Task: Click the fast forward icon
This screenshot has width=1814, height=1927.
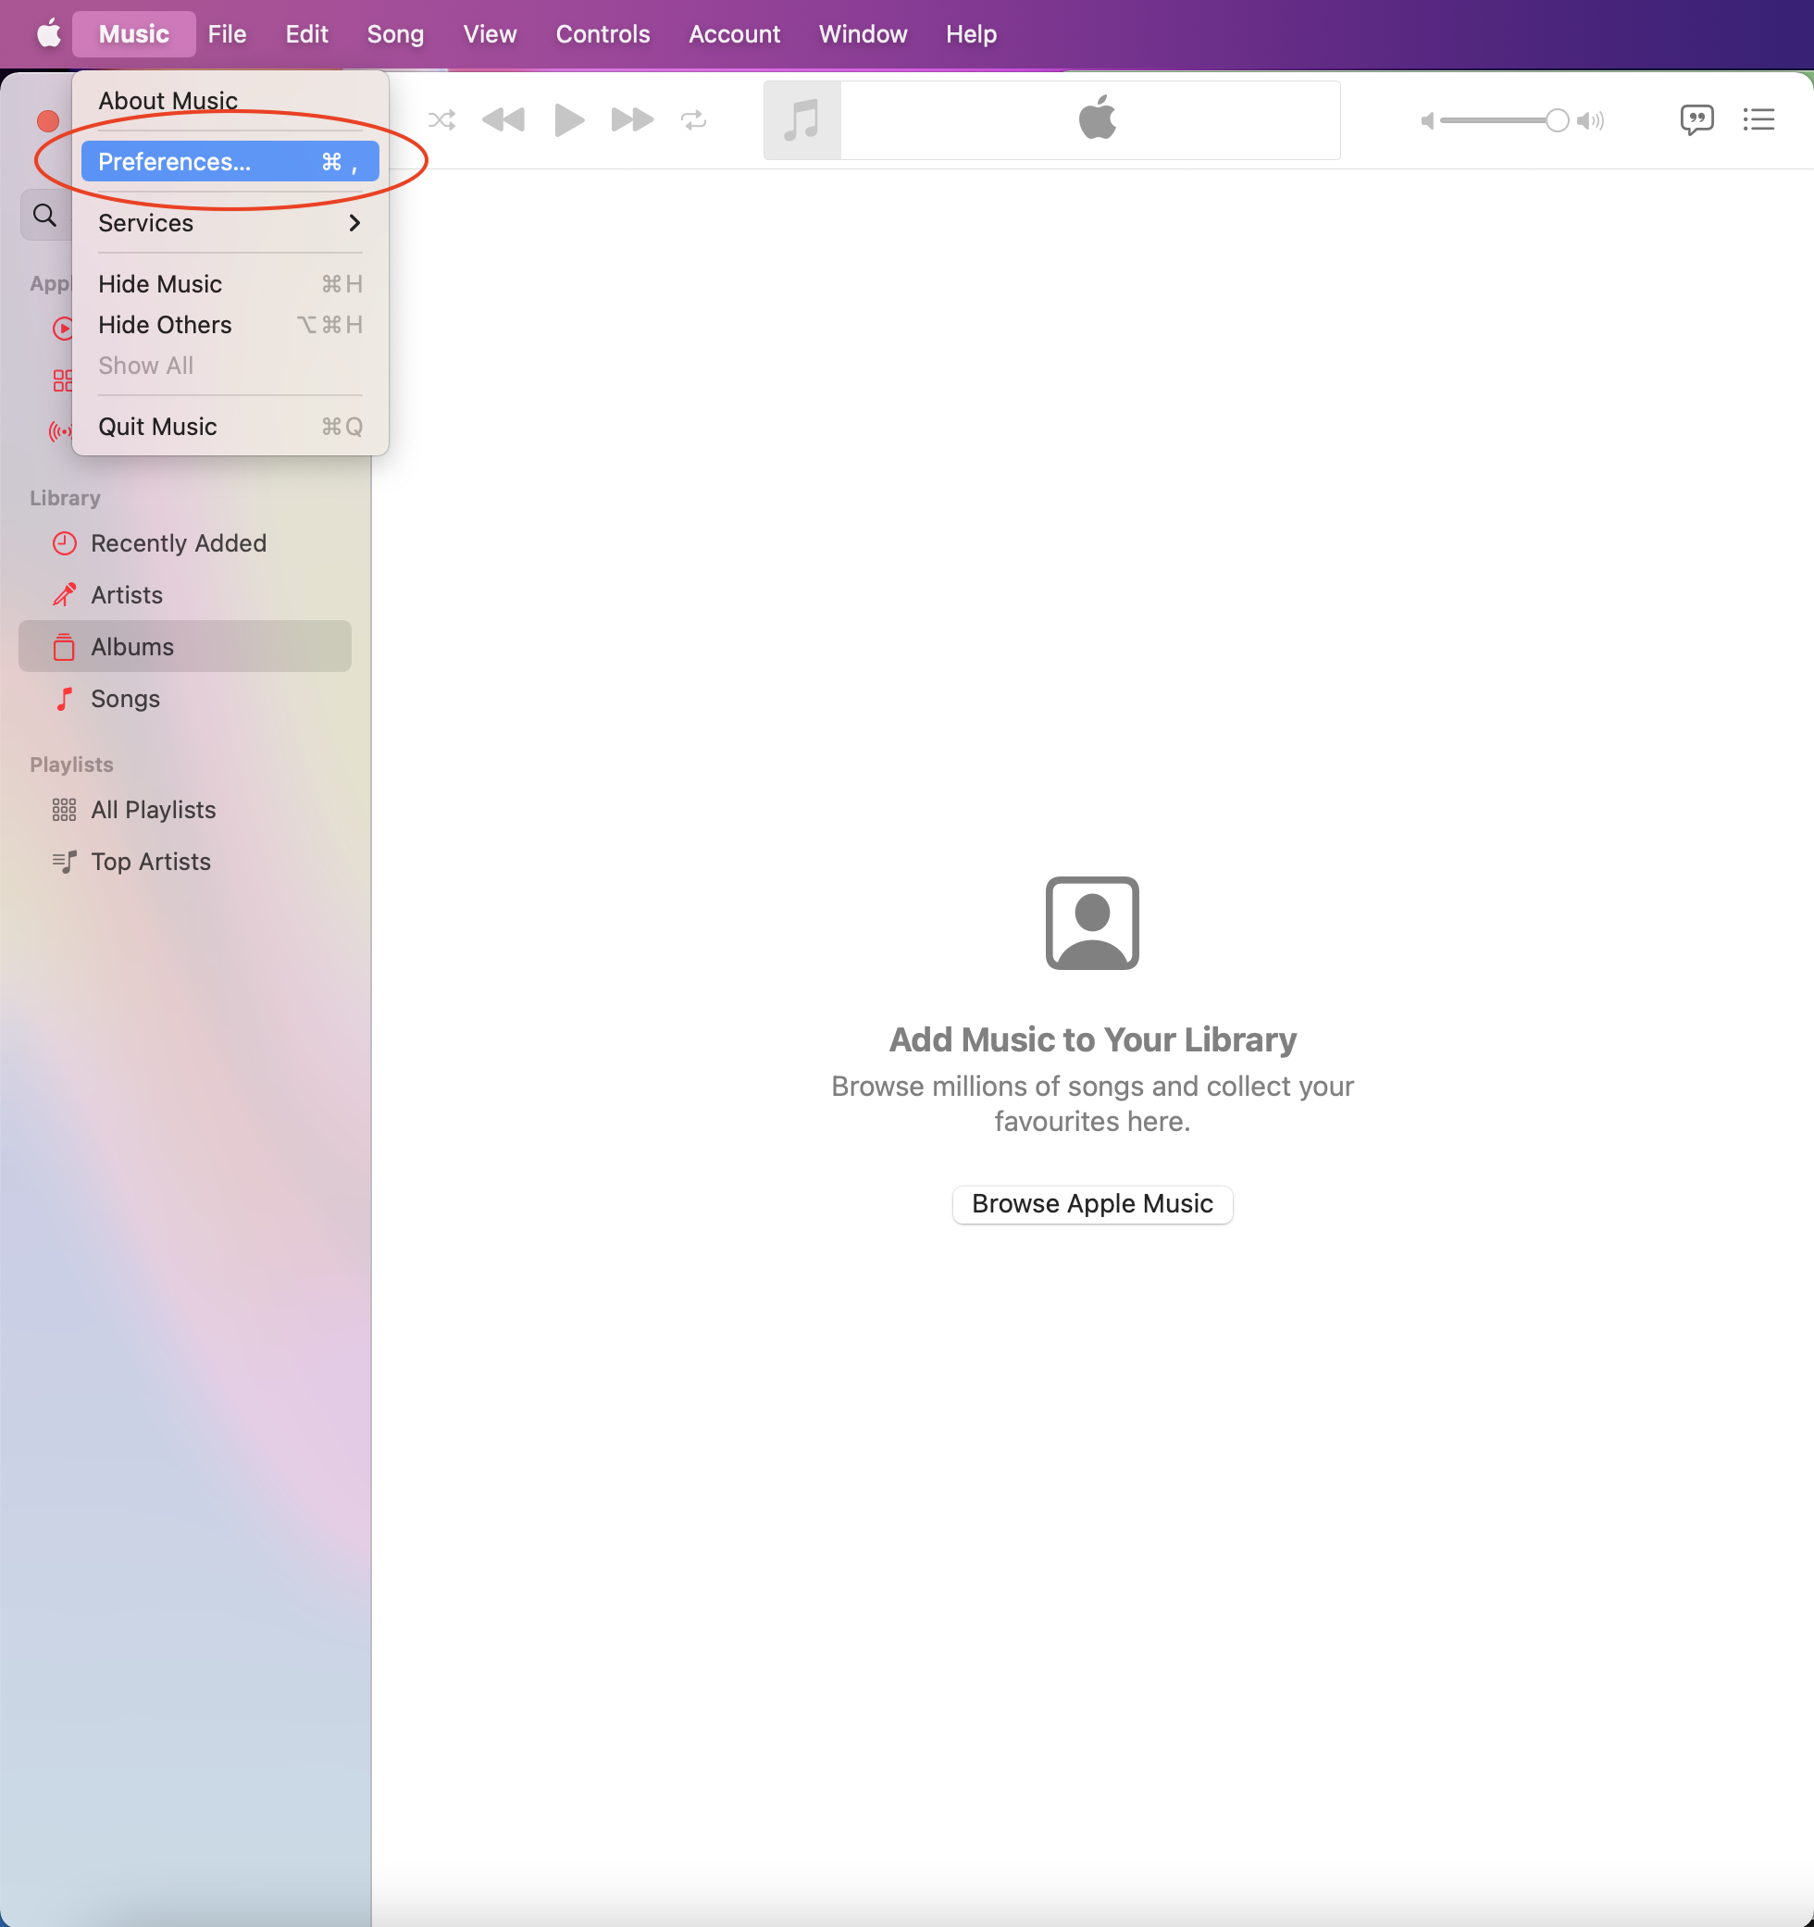Action: tap(631, 119)
